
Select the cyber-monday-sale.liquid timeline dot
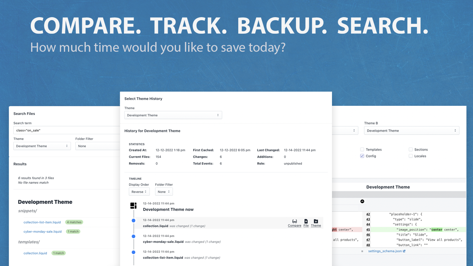click(x=134, y=236)
